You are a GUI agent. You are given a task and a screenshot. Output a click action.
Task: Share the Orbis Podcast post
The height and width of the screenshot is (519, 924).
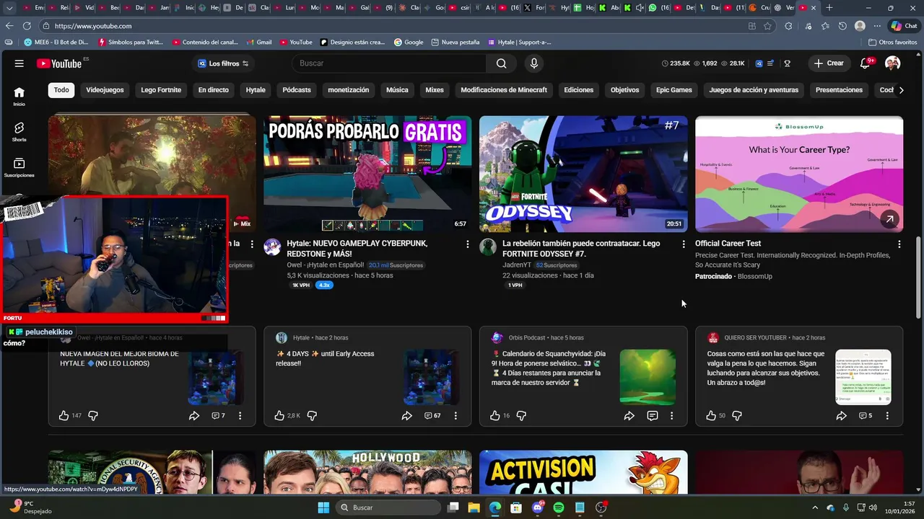[x=629, y=416]
